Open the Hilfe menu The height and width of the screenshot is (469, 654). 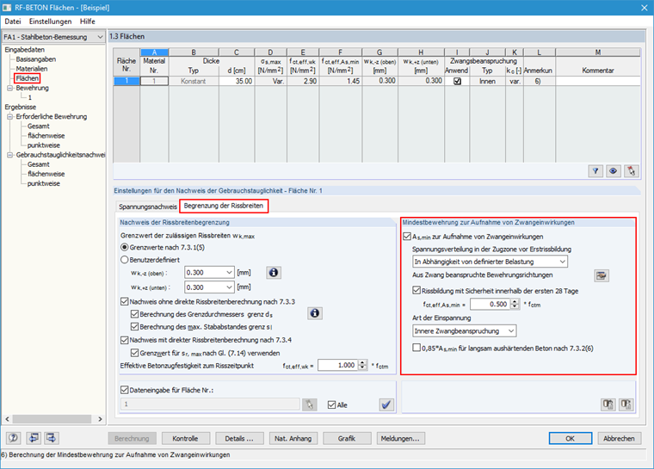tap(88, 22)
